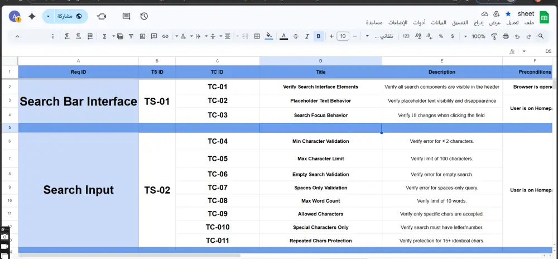Toggle sheet direction icon

pyautogui.click(x=90, y=36)
